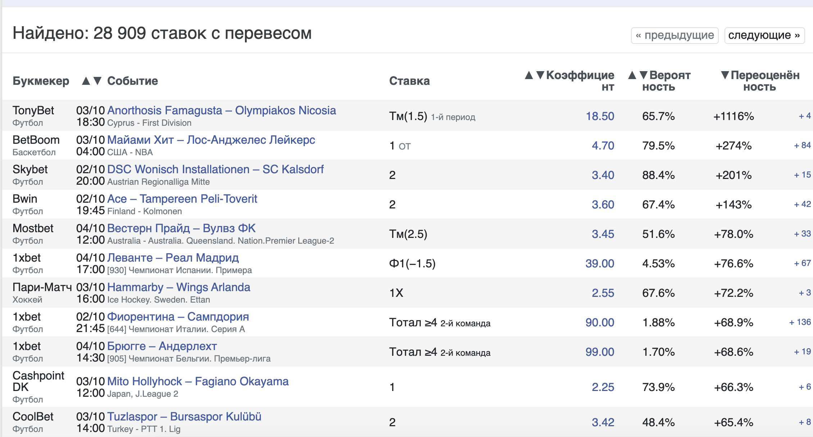The height and width of the screenshot is (437, 813).
Task: Open Вестерн Прайд – Вулвз ФК event
Action: point(181,228)
